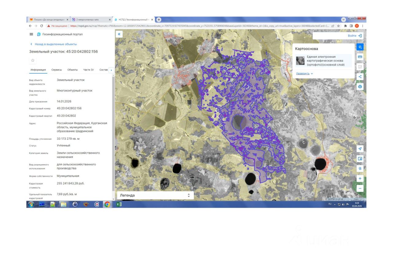Share the current map view

[x=360, y=76]
